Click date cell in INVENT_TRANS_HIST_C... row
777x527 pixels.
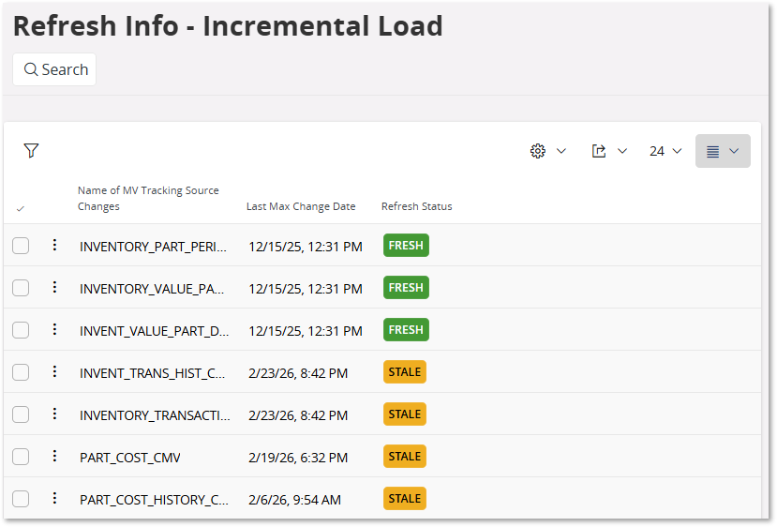298,373
